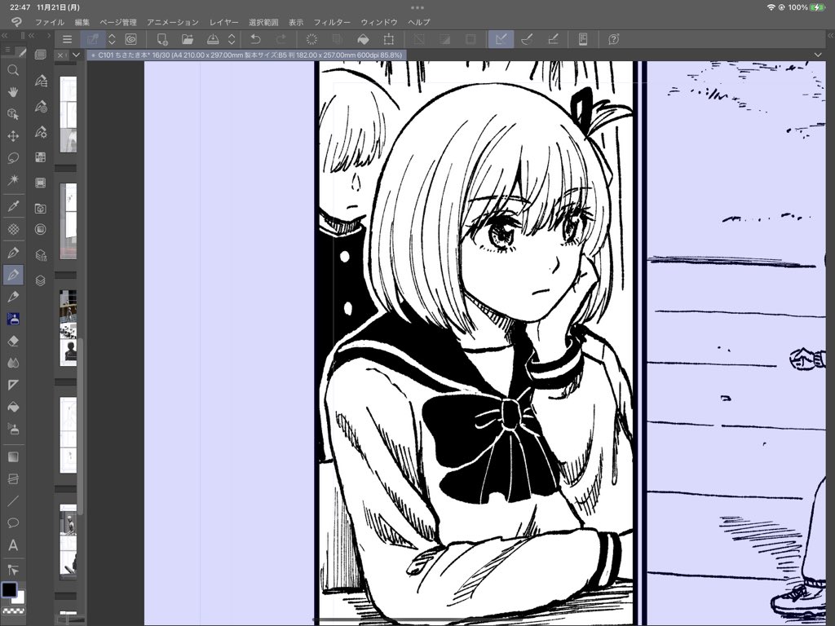
Task: Open the レイヤー menu
Action: click(x=223, y=22)
